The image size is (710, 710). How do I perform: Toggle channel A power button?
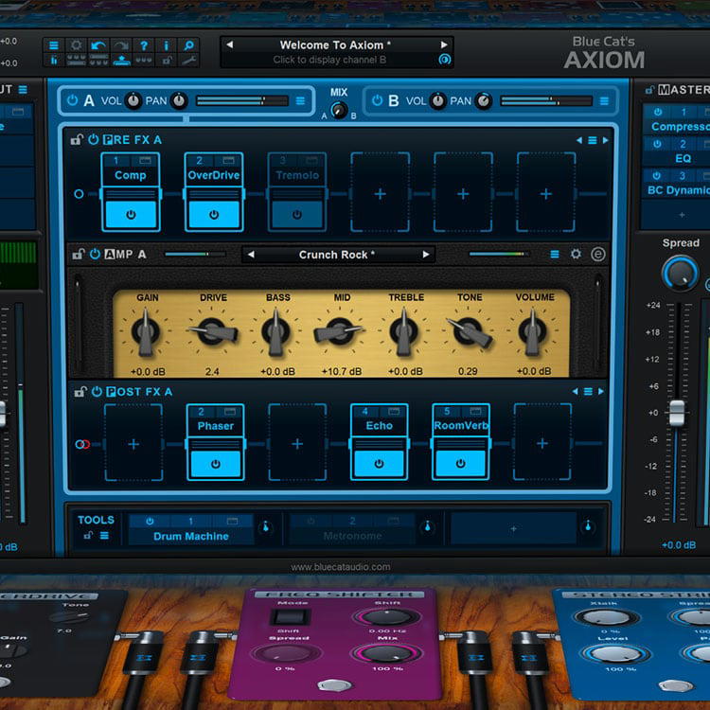[x=72, y=100]
